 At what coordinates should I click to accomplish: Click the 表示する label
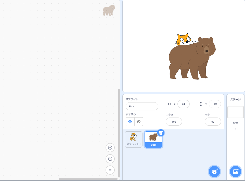tap(131, 114)
